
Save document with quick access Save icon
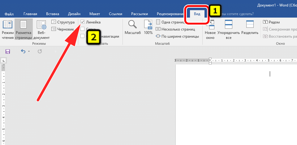coord(8,51)
